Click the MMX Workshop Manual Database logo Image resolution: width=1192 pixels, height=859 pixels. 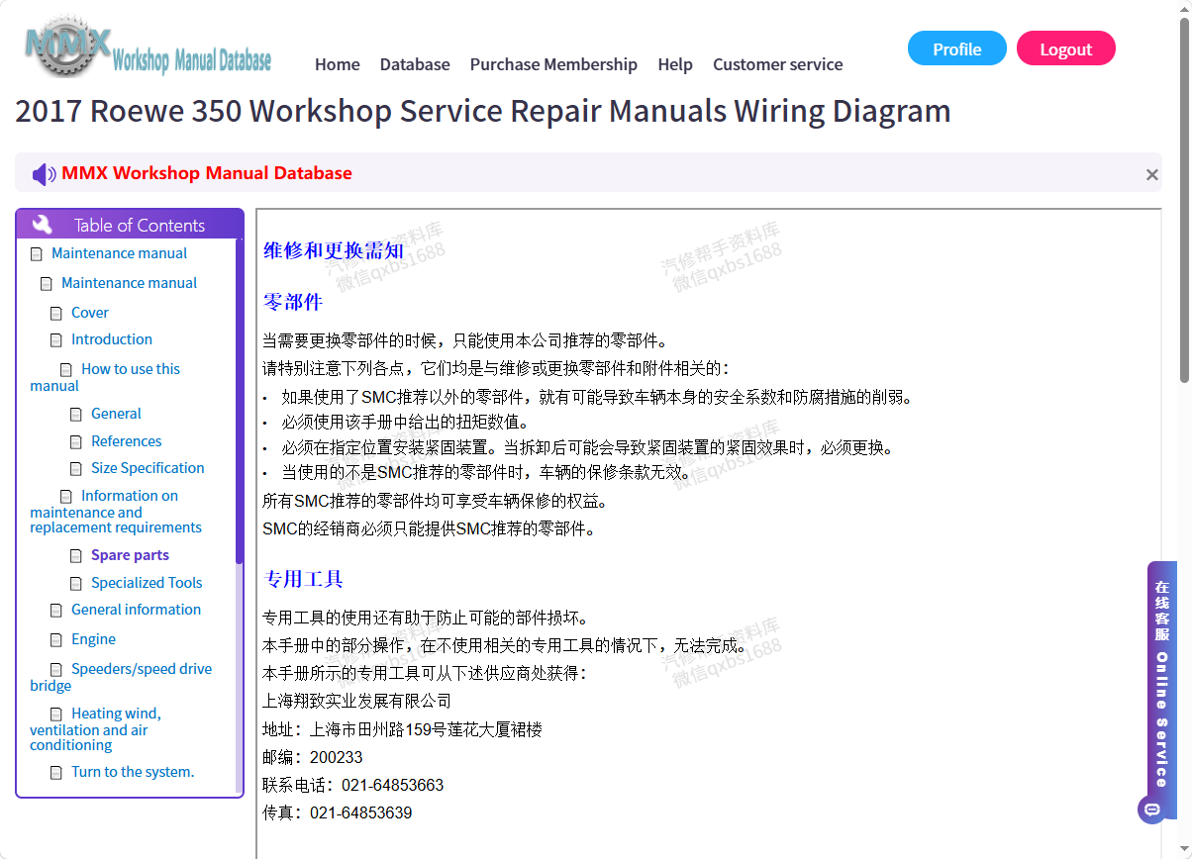pyautogui.click(x=148, y=47)
